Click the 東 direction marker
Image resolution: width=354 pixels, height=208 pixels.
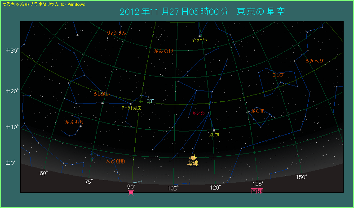pos(131,193)
